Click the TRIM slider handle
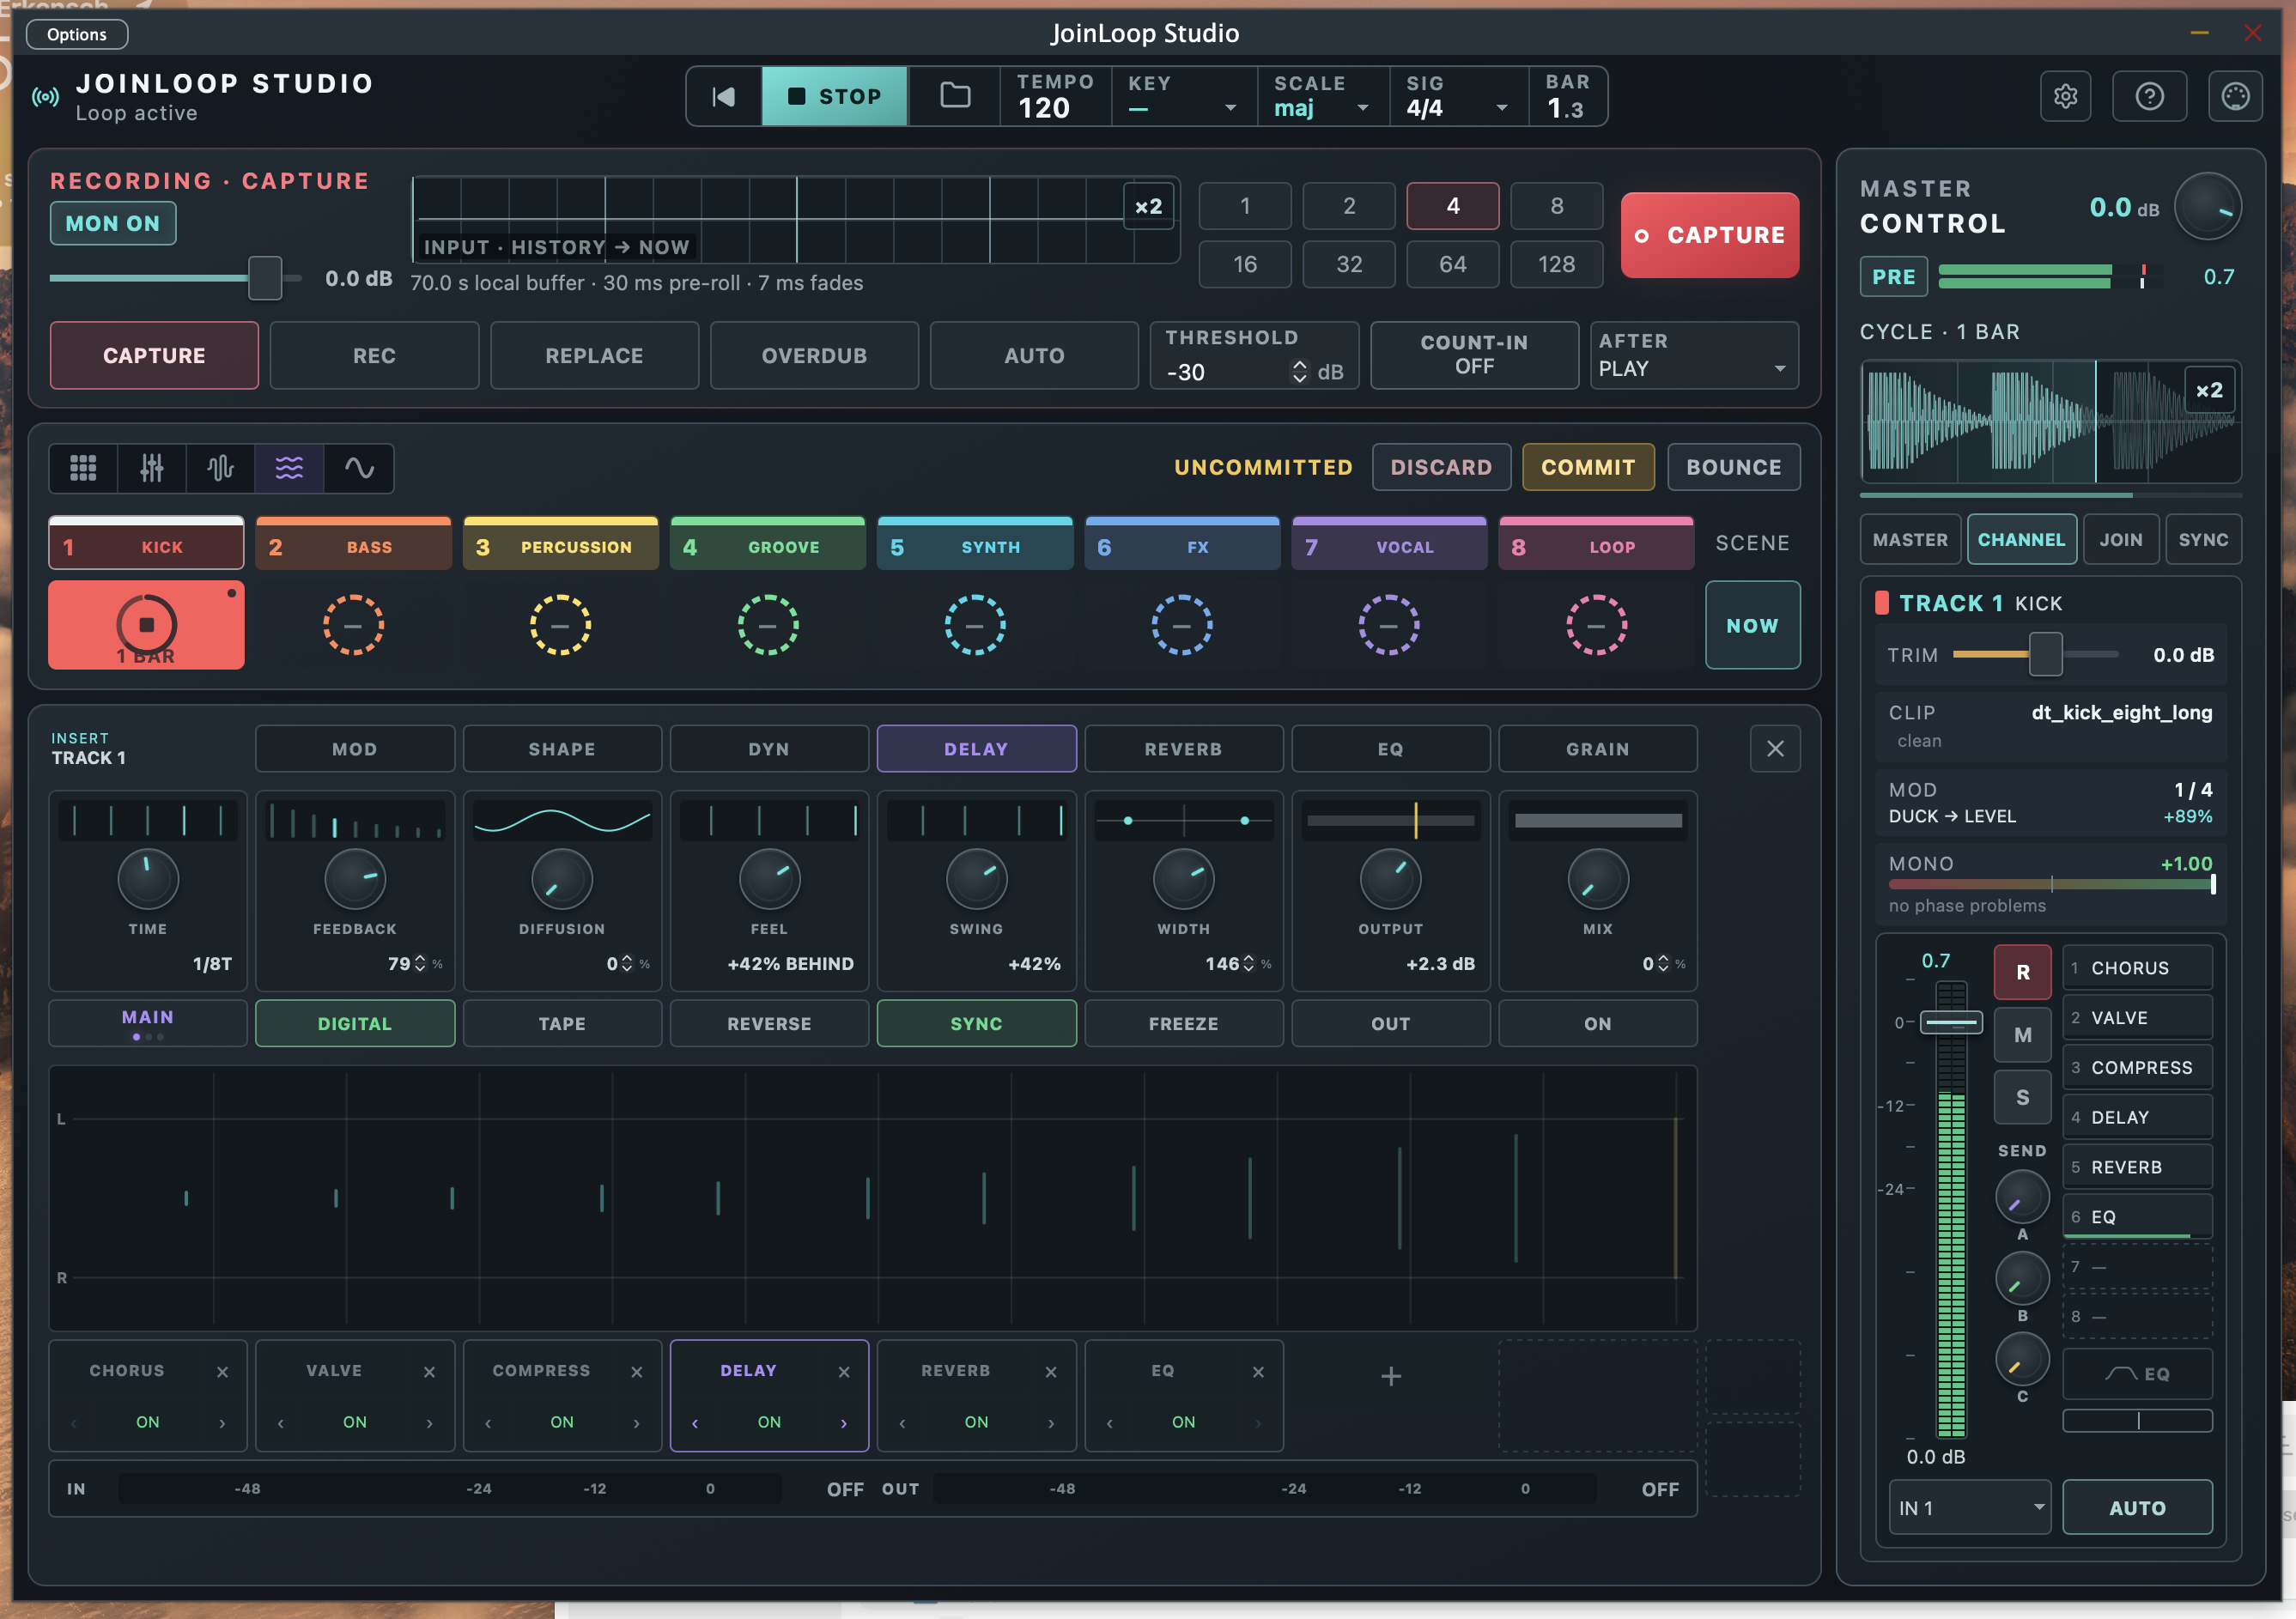The height and width of the screenshot is (1619, 2296). click(2045, 655)
